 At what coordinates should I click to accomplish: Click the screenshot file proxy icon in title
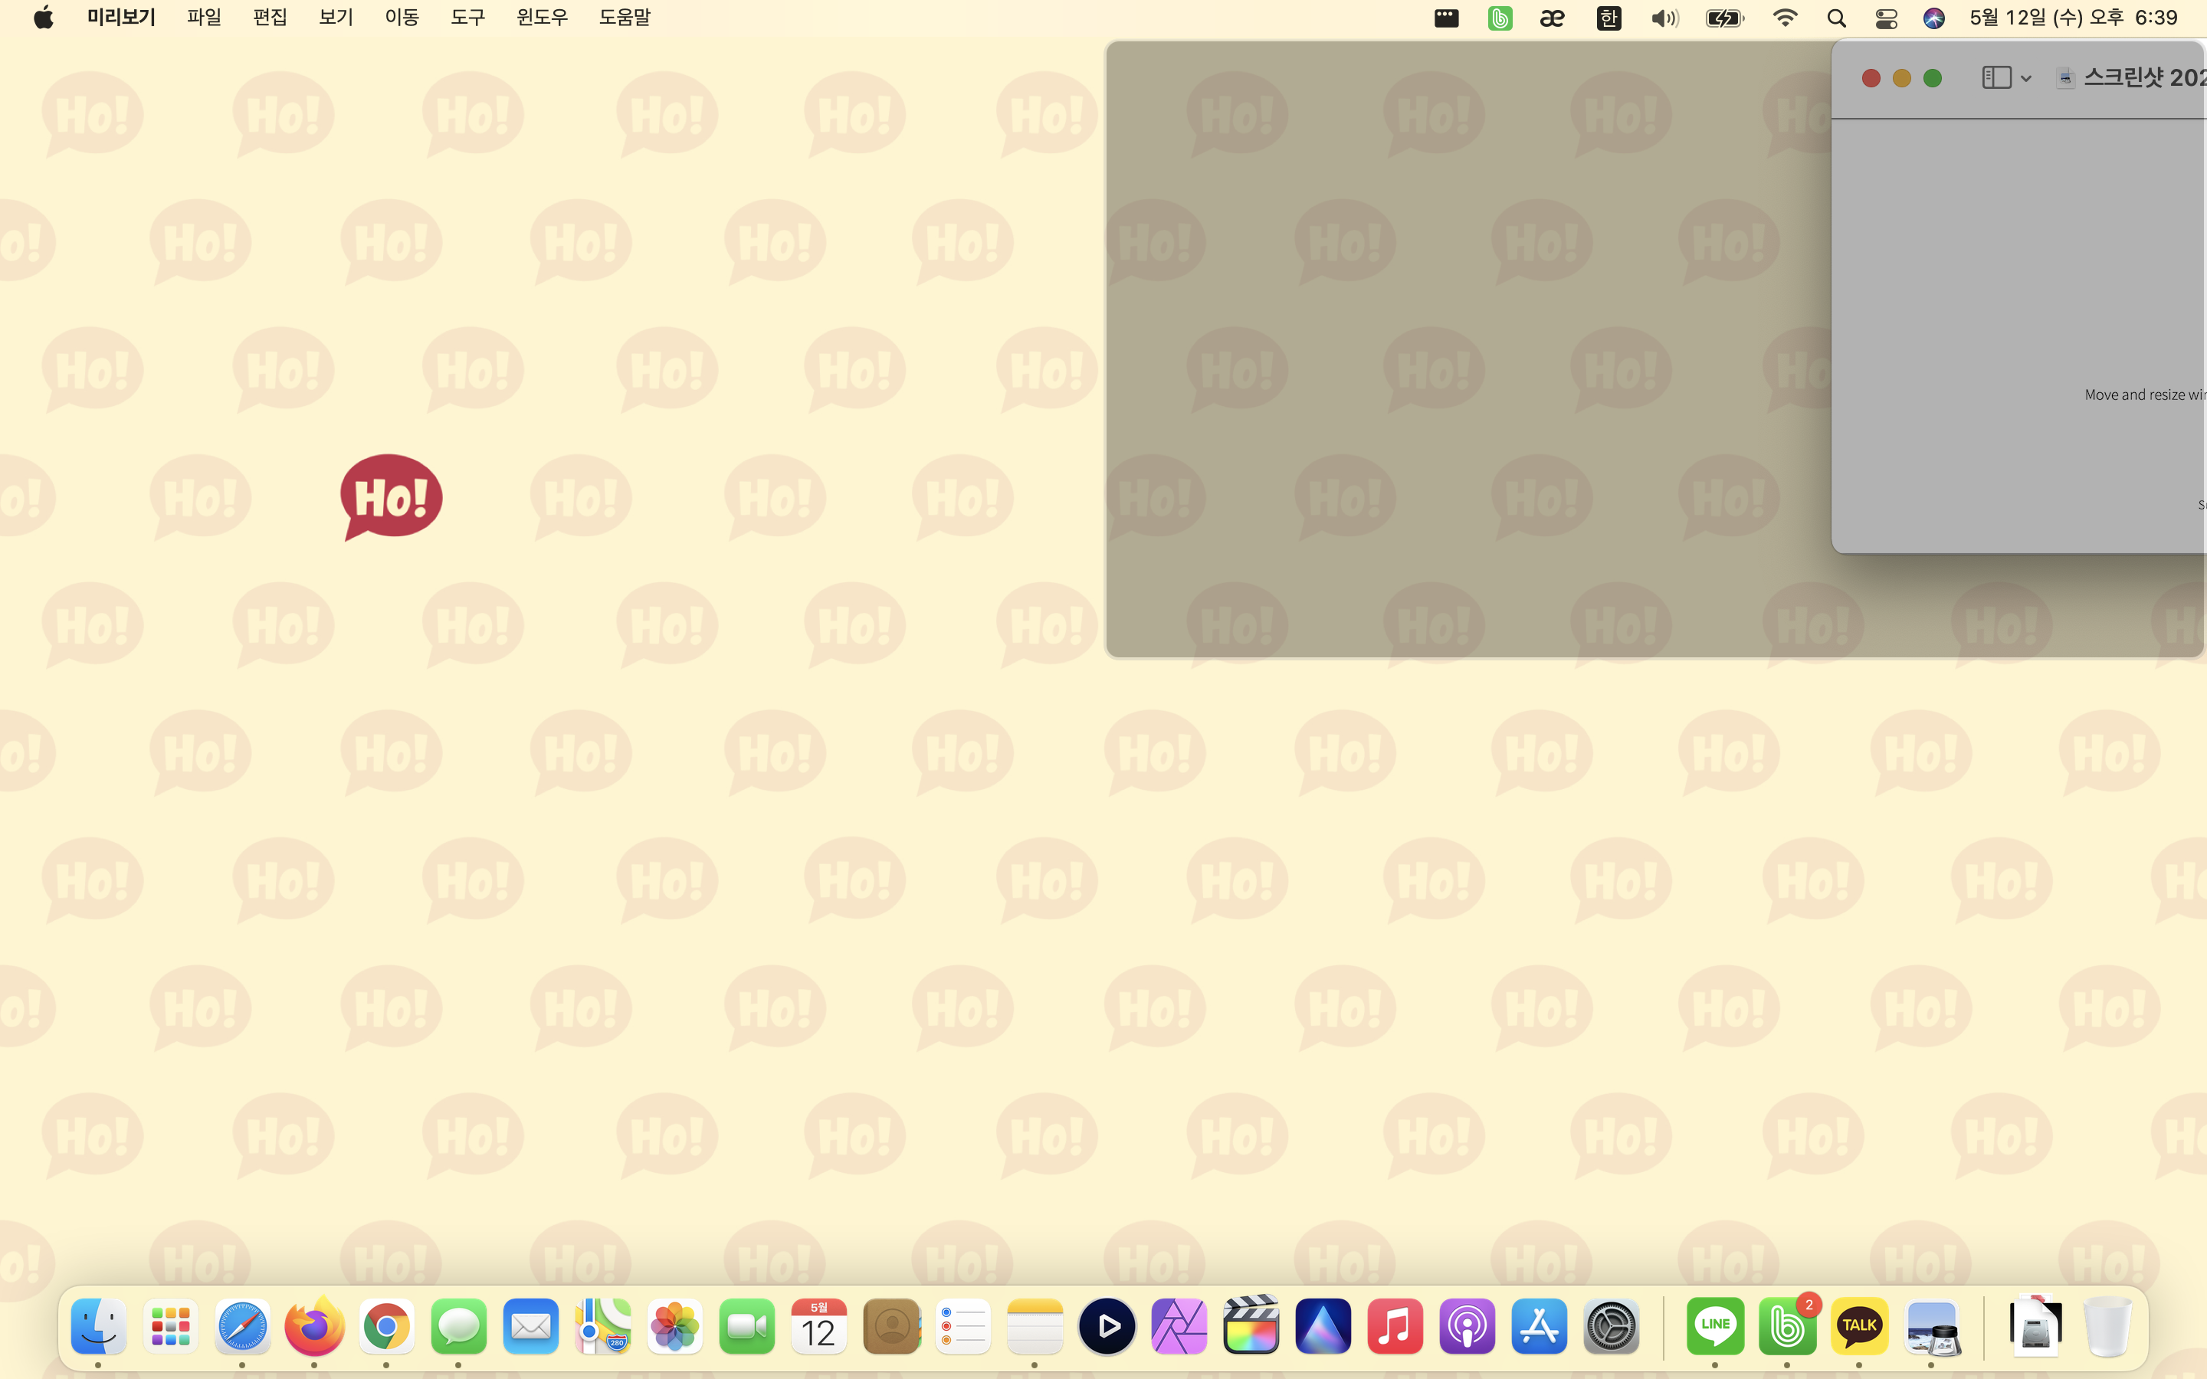pyautogui.click(x=2066, y=78)
